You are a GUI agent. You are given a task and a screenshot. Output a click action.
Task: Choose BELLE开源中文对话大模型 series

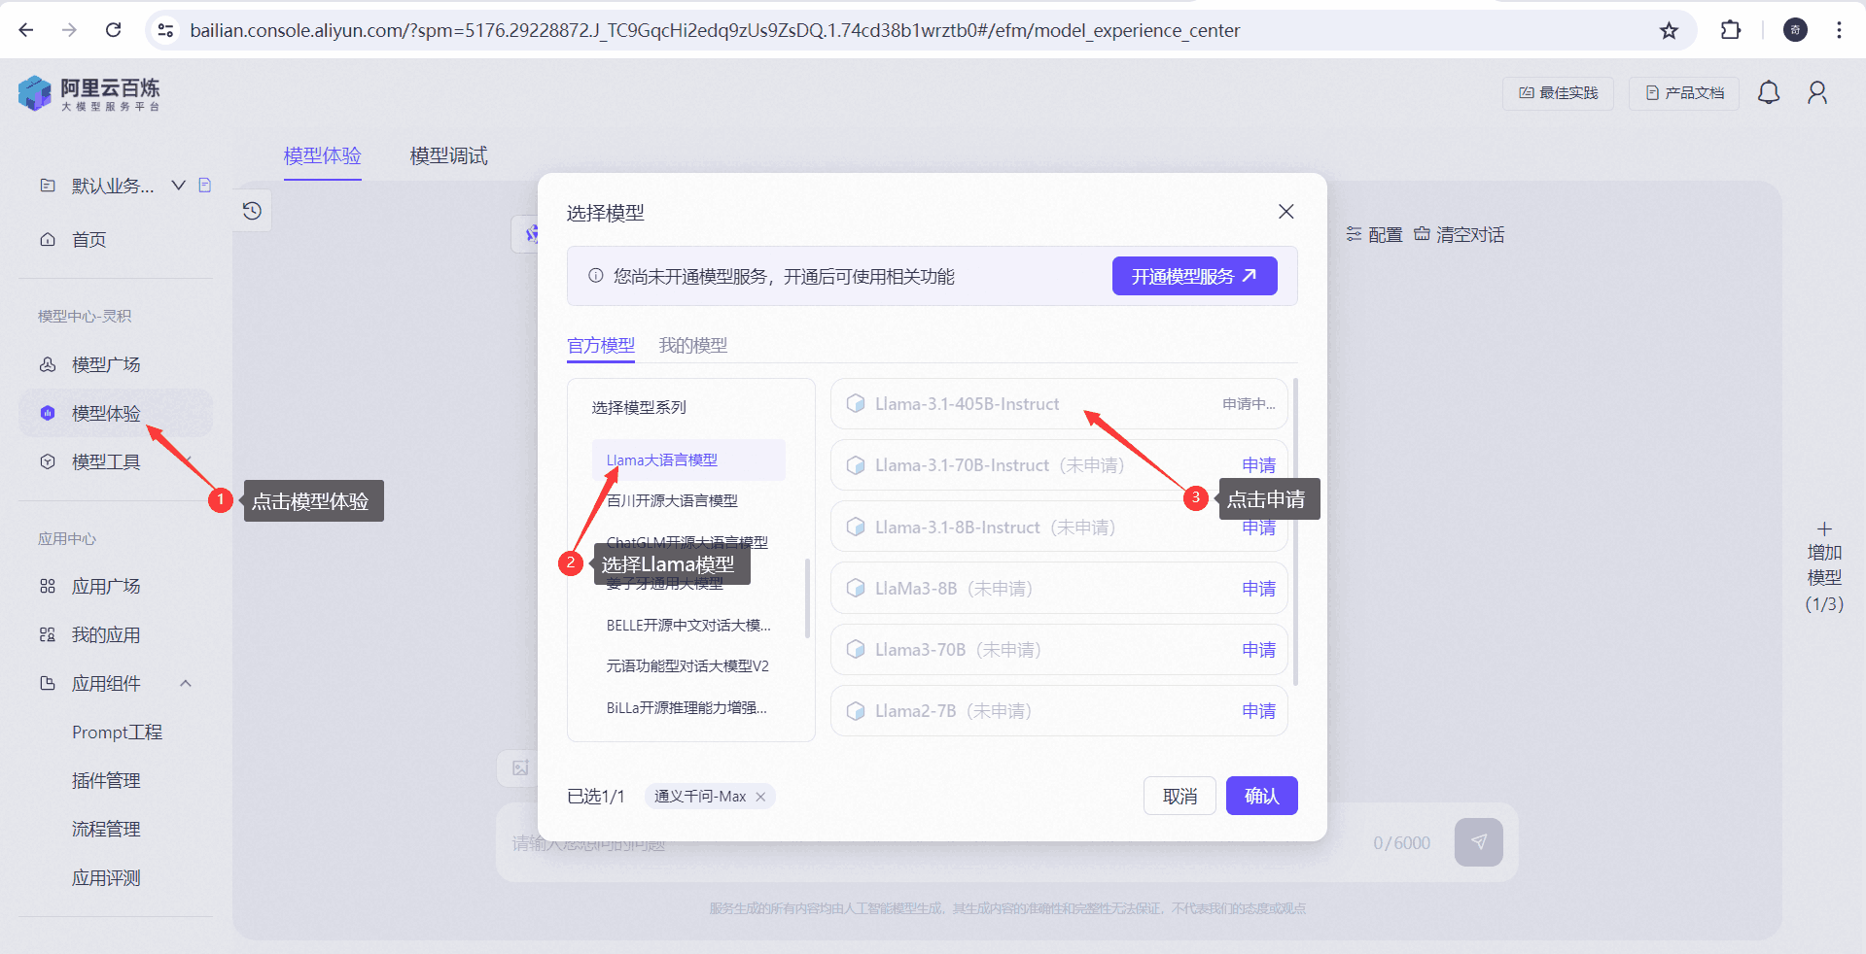(x=688, y=625)
